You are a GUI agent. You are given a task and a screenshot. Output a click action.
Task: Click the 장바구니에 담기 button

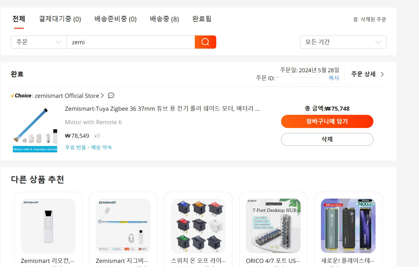(327, 121)
